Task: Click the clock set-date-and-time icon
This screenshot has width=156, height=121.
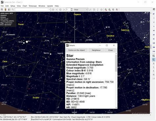Action: 53,10
